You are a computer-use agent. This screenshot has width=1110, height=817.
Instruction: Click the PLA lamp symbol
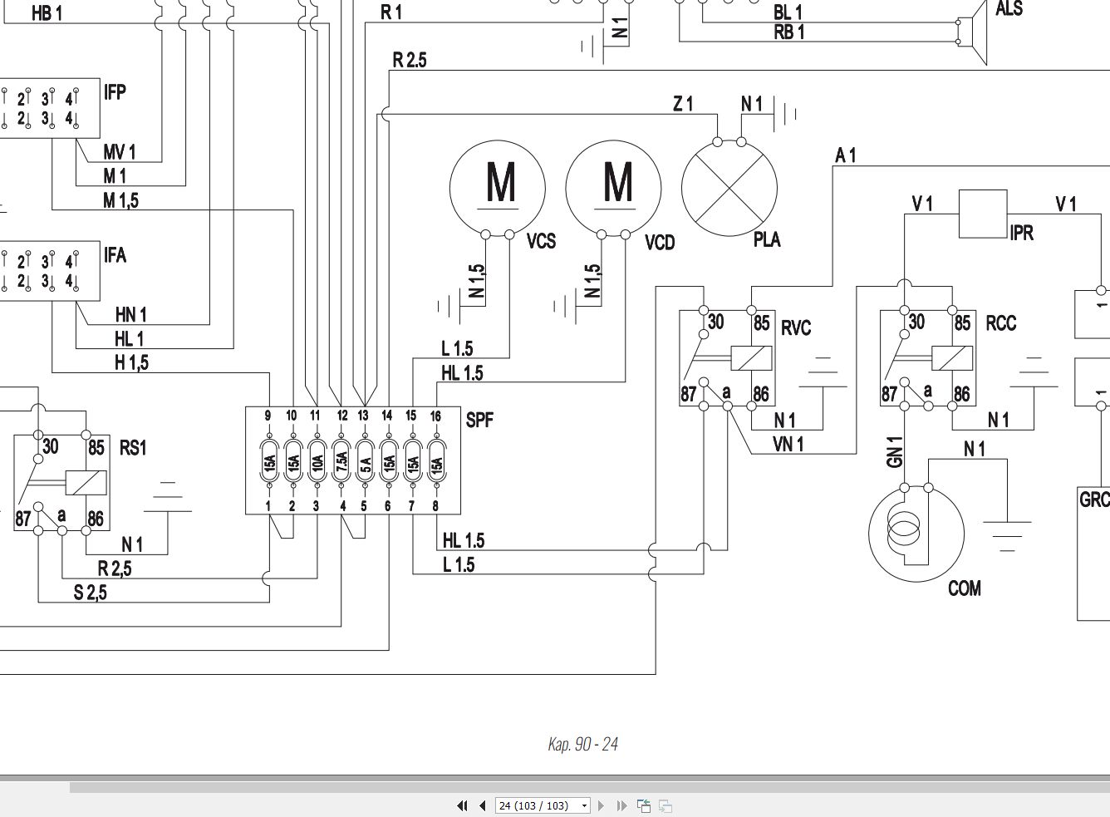click(x=729, y=187)
